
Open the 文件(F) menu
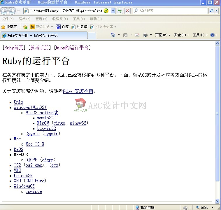8,19
